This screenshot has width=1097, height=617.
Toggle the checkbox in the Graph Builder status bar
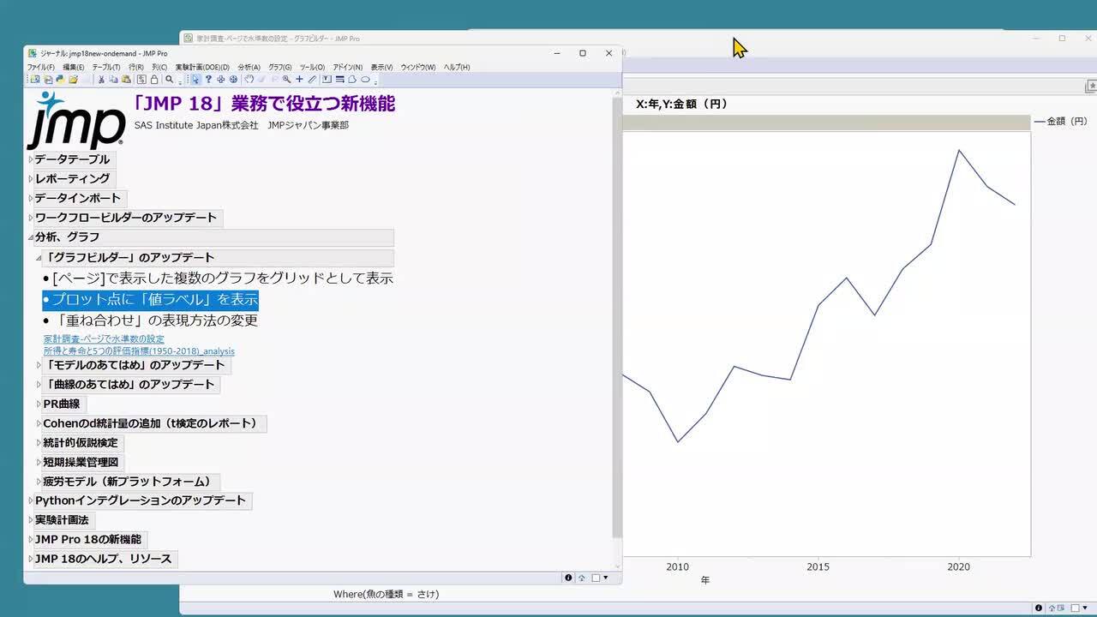click(1075, 608)
